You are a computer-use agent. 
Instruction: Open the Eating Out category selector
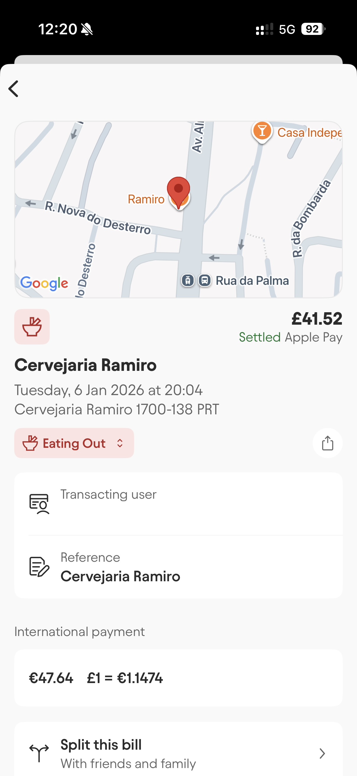tap(74, 443)
